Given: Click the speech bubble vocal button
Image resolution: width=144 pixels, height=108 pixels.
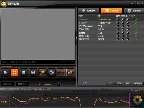Looking at the screenshot, I should 52,72.
